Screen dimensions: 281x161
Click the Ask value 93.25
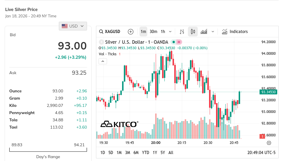(x=79, y=73)
